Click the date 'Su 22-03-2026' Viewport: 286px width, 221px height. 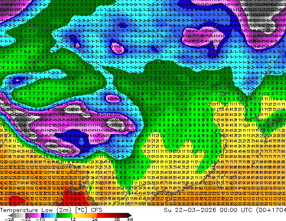point(190,210)
